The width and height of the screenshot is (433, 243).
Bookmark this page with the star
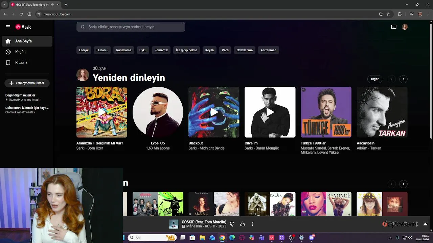(388, 14)
